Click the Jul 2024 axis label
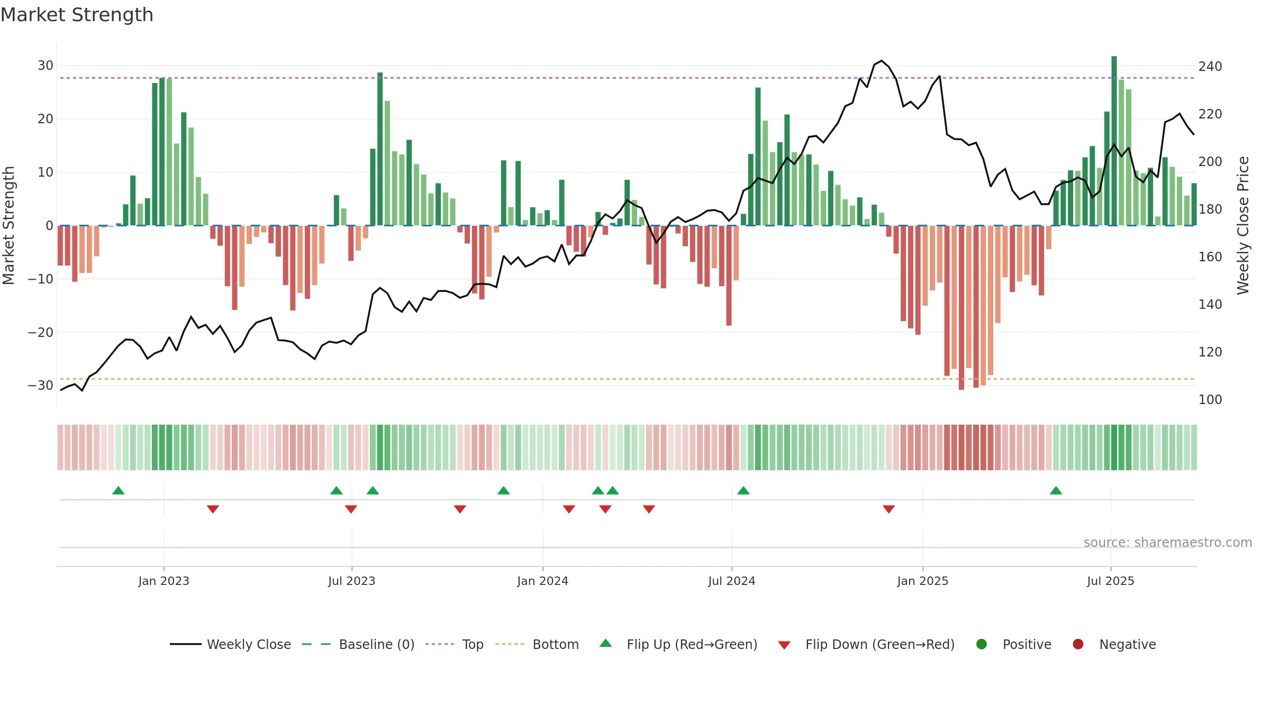The image size is (1270, 714). pyautogui.click(x=732, y=581)
